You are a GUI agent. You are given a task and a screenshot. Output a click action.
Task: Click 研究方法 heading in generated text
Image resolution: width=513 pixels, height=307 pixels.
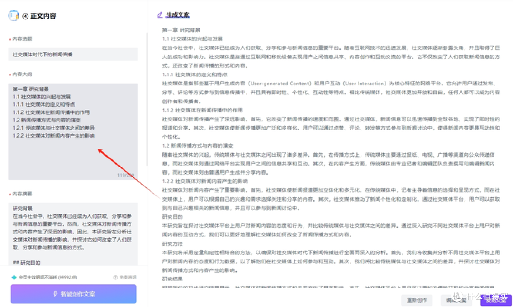pyautogui.click(x=172, y=243)
